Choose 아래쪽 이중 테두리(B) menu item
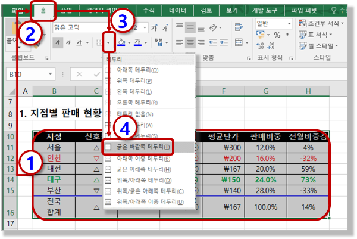 149,159
